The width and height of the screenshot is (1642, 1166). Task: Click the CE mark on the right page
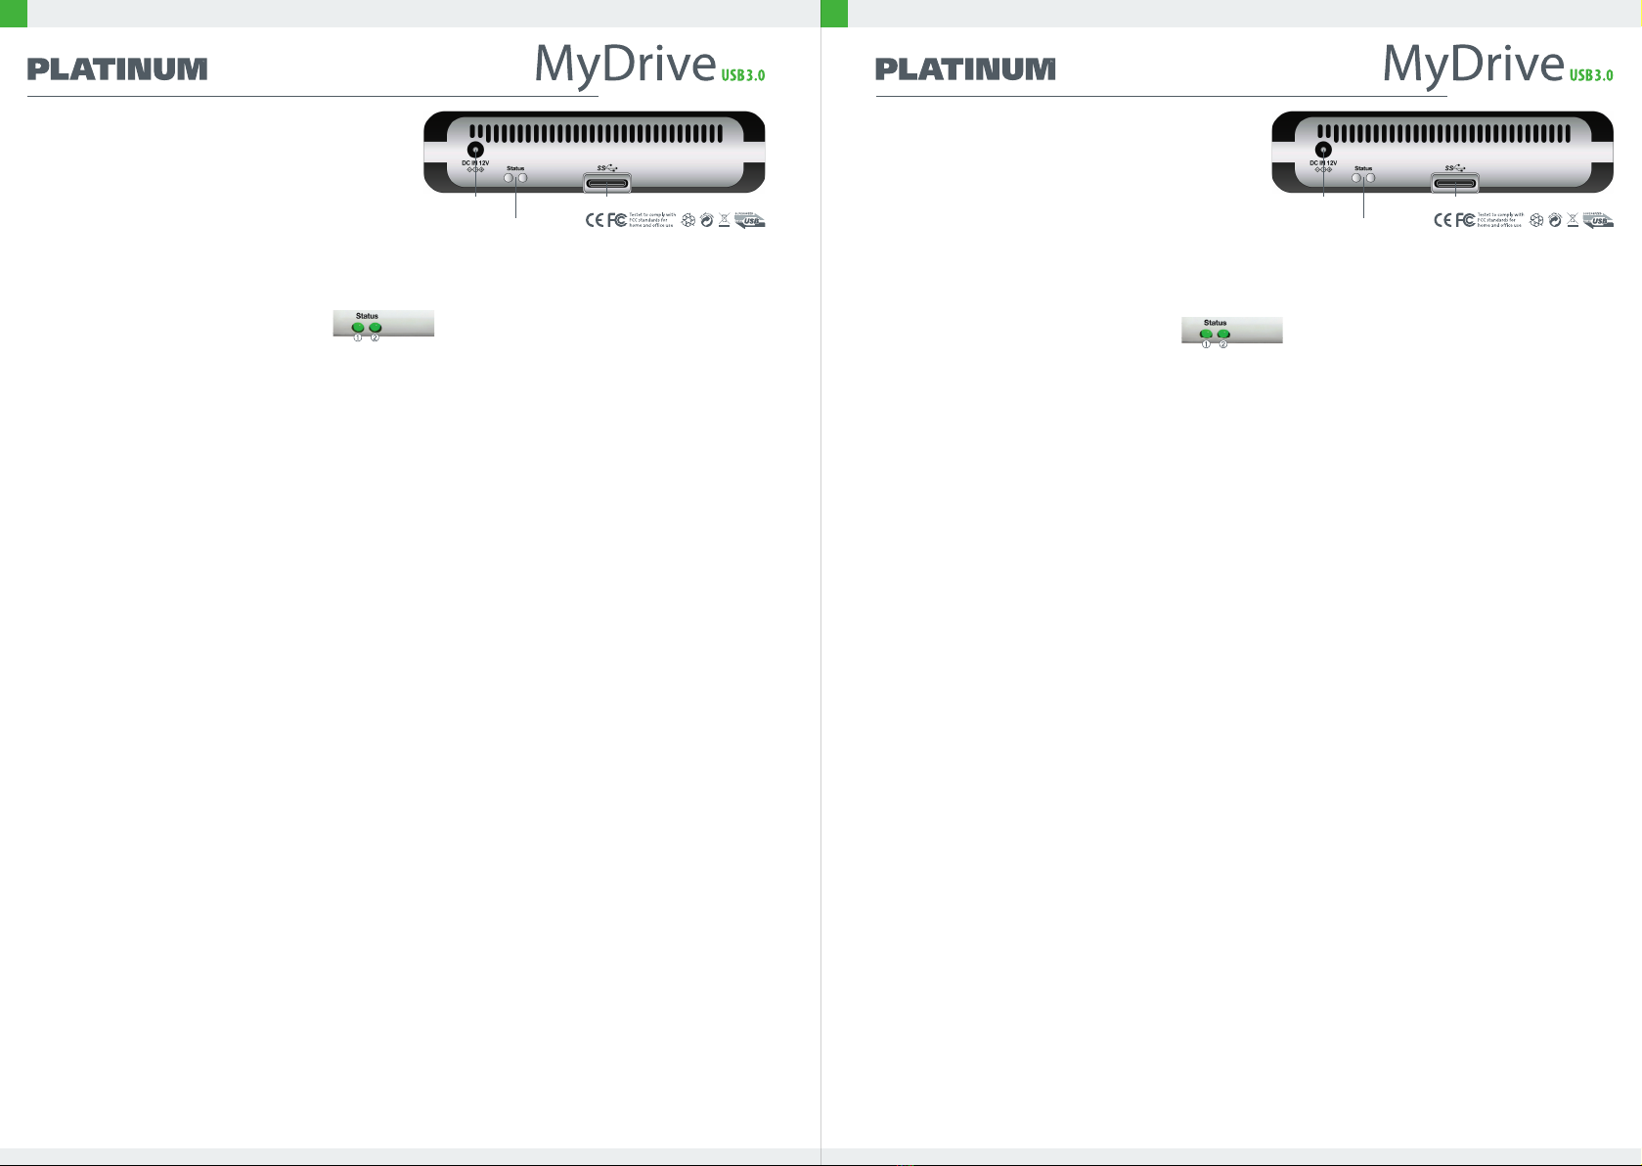click(1442, 220)
